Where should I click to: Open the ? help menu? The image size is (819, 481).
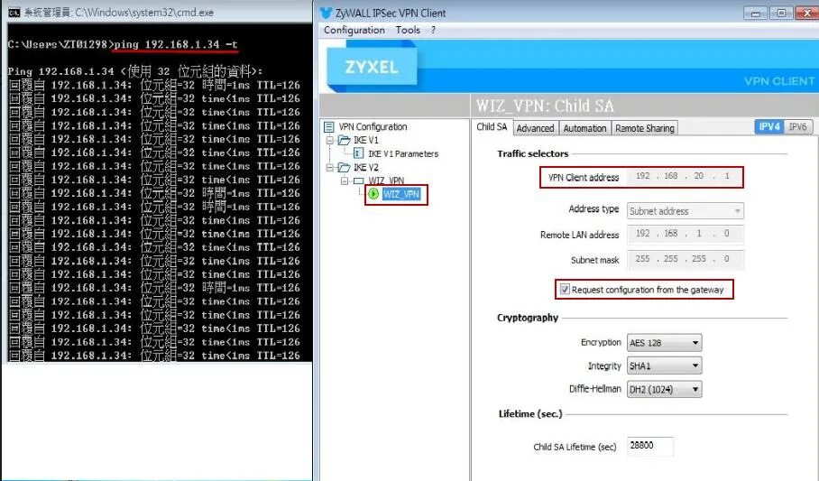[433, 31]
